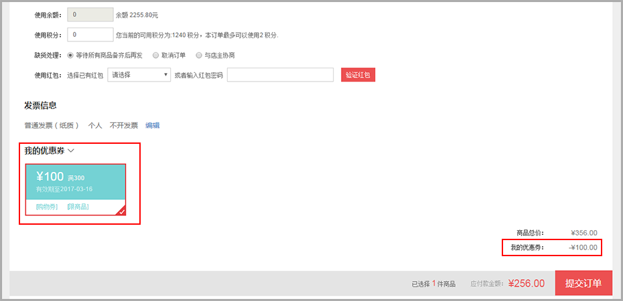The height and width of the screenshot is (301, 623).
Task: Click the 红包密码 input field
Action: [280, 75]
